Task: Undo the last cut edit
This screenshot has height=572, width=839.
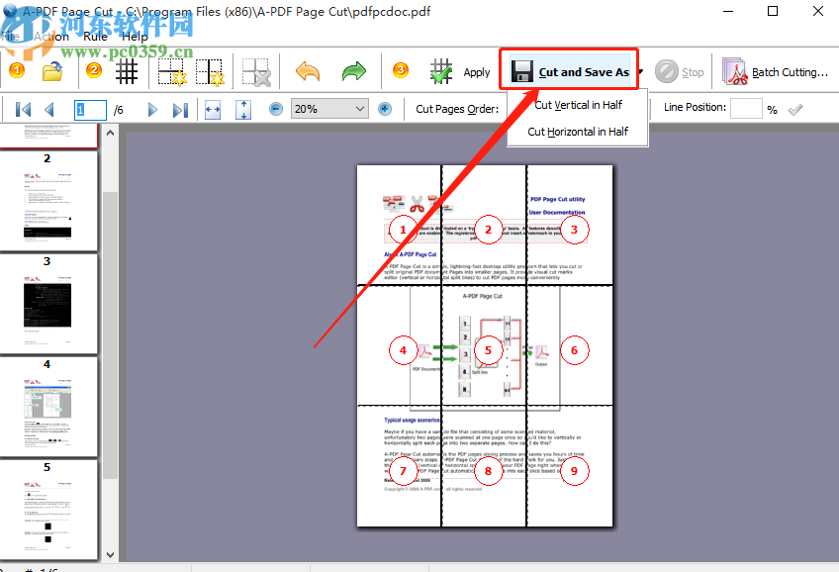Action: [307, 71]
